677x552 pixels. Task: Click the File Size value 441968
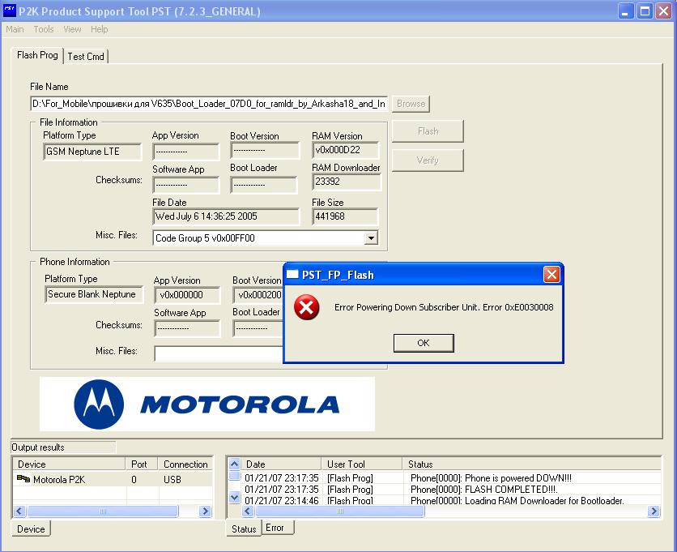[344, 216]
